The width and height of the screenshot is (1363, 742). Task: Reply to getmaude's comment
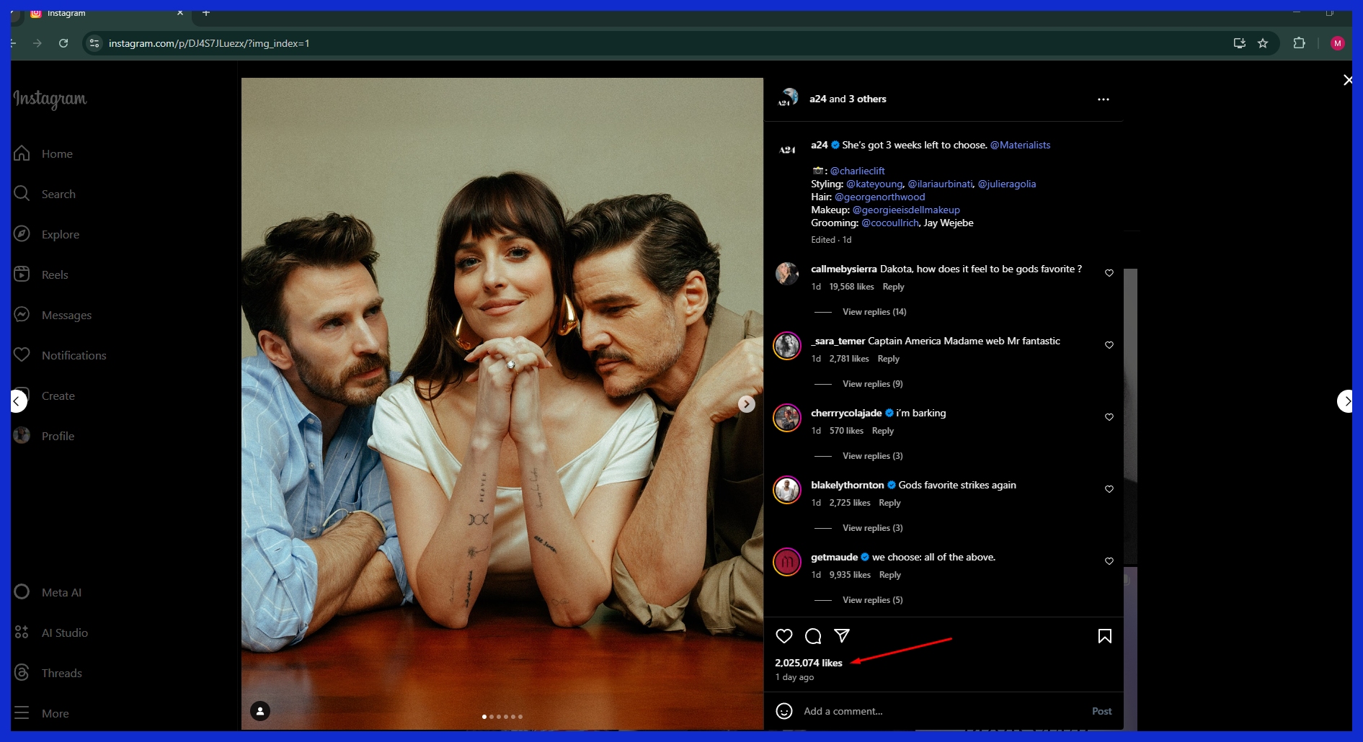pyautogui.click(x=890, y=575)
